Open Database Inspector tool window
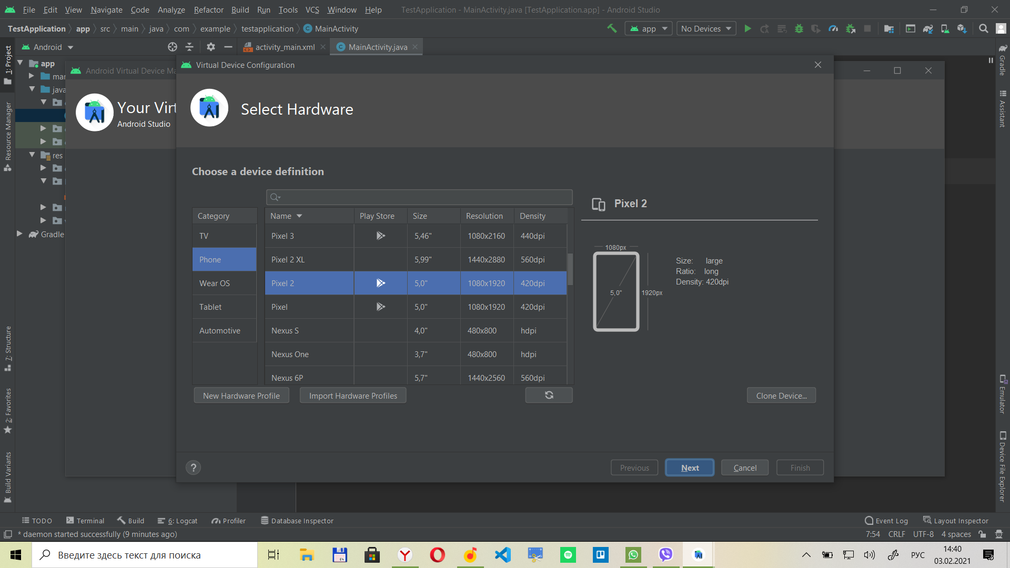Image resolution: width=1010 pixels, height=568 pixels. (x=297, y=521)
